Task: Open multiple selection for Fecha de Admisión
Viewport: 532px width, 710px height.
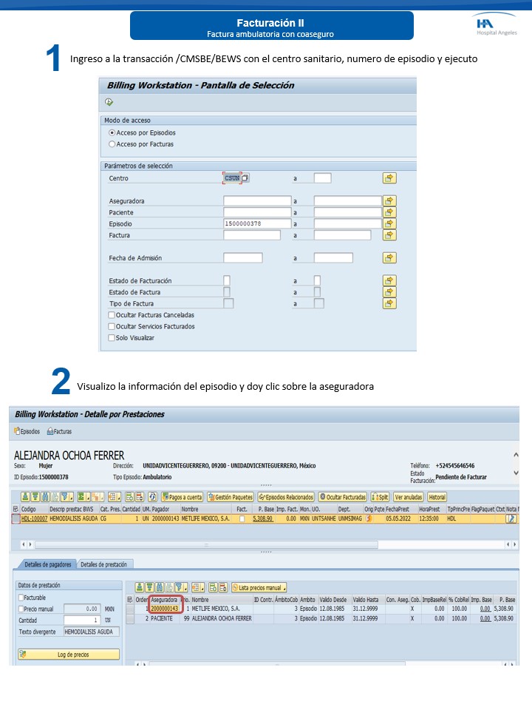Action: click(x=389, y=258)
